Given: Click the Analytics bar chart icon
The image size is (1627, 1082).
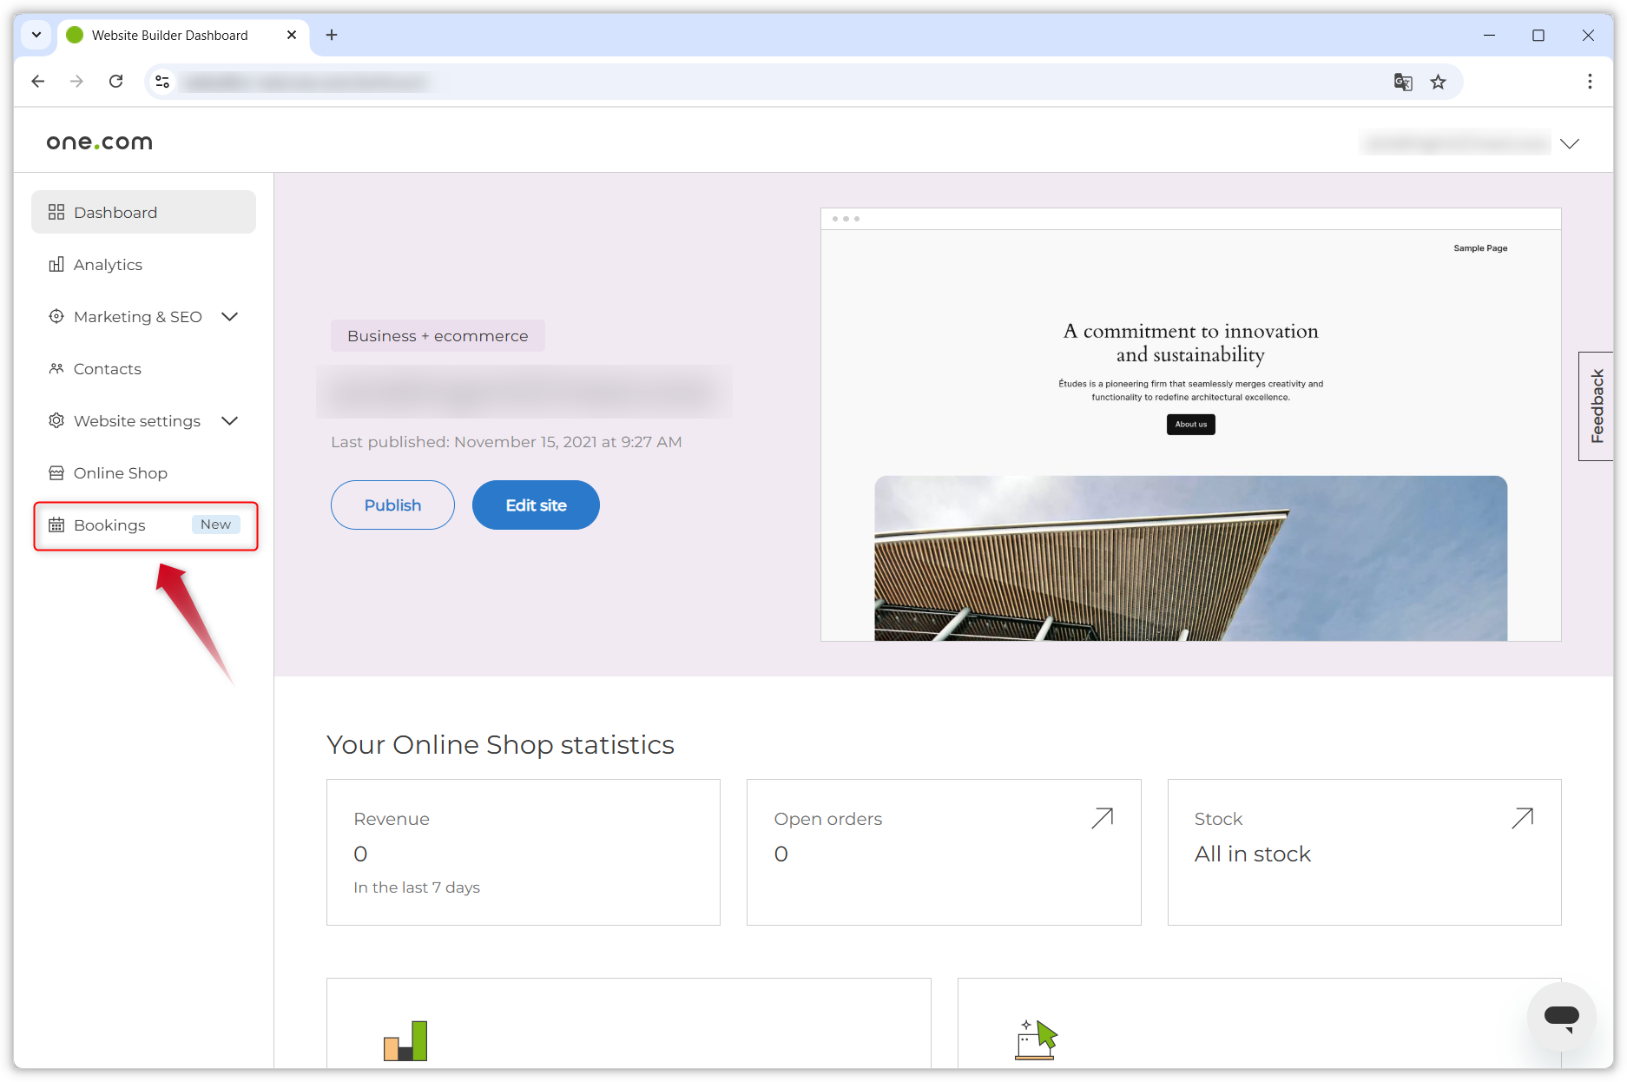Looking at the screenshot, I should click(x=56, y=264).
